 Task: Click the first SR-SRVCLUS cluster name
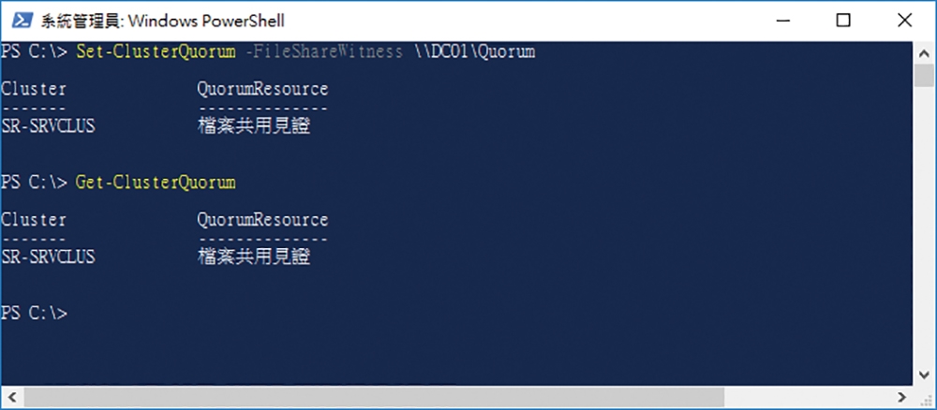click(x=48, y=126)
